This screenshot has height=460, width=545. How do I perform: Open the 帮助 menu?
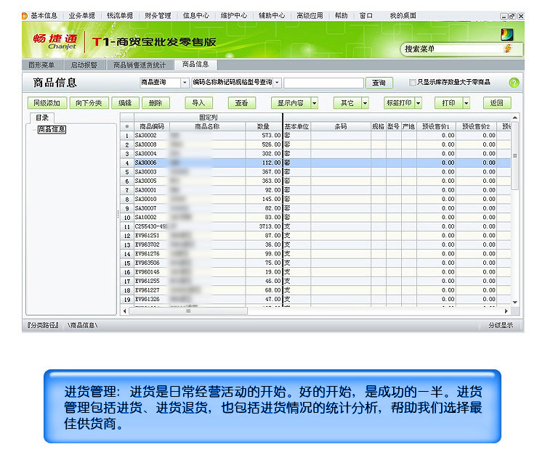pos(341,16)
